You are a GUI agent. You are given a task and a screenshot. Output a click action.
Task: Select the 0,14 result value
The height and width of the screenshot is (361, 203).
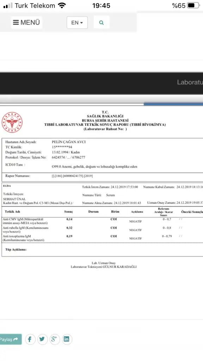pyautogui.click(x=69, y=219)
